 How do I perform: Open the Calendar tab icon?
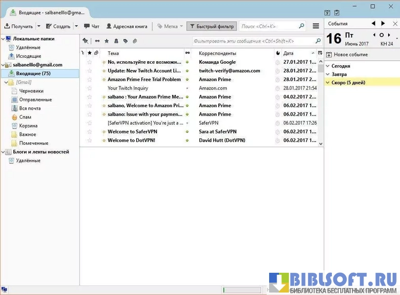click(327, 12)
